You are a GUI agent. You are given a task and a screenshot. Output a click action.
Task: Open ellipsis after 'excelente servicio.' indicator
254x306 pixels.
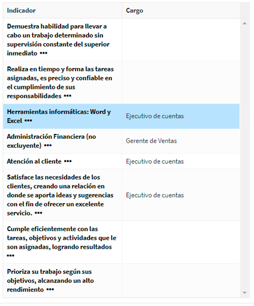coord(39,213)
